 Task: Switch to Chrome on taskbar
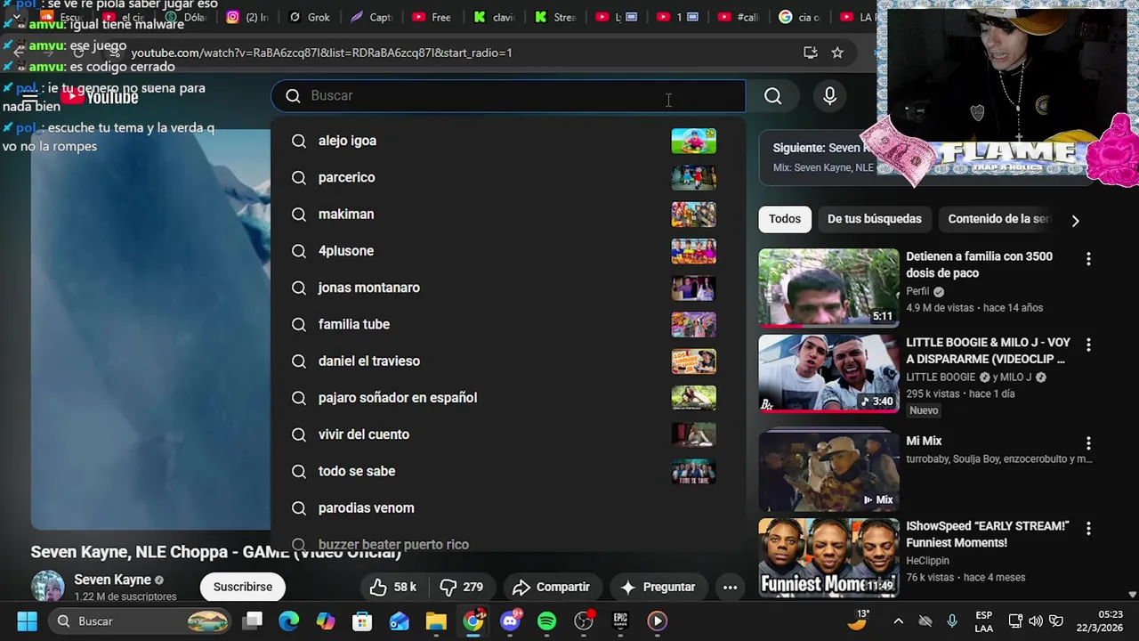[473, 621]
